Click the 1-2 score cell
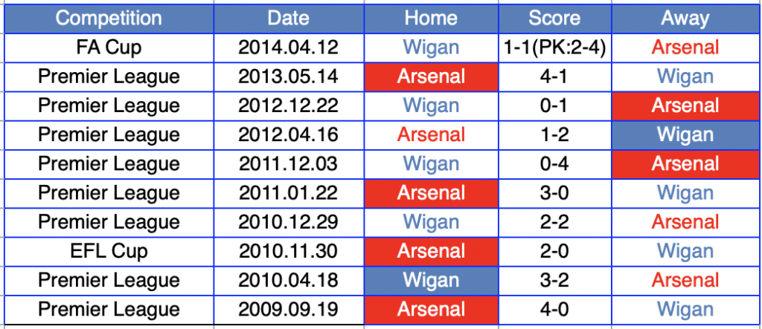 coord(554,134)
